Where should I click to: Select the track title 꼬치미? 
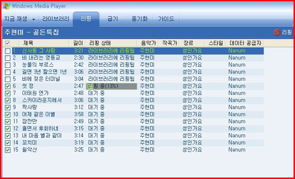pyautogui.click(x=29, y=143)
